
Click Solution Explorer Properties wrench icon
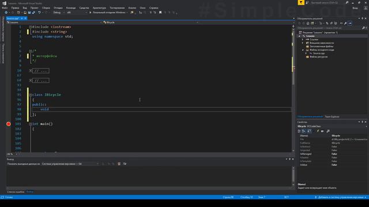[345, 23]
